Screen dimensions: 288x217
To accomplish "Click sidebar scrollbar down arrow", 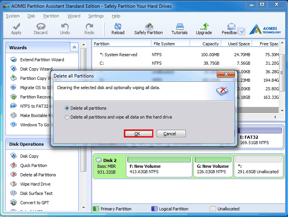I will click(84, 208).
